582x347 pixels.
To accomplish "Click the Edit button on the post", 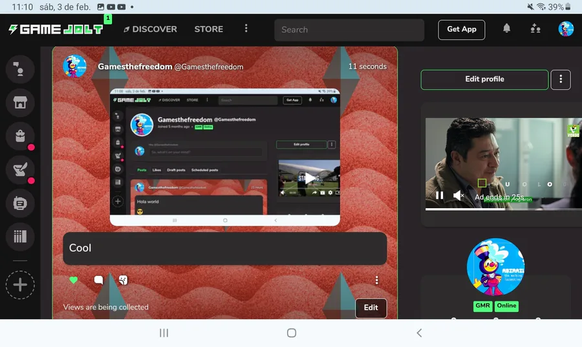I will tap(371, 308).
